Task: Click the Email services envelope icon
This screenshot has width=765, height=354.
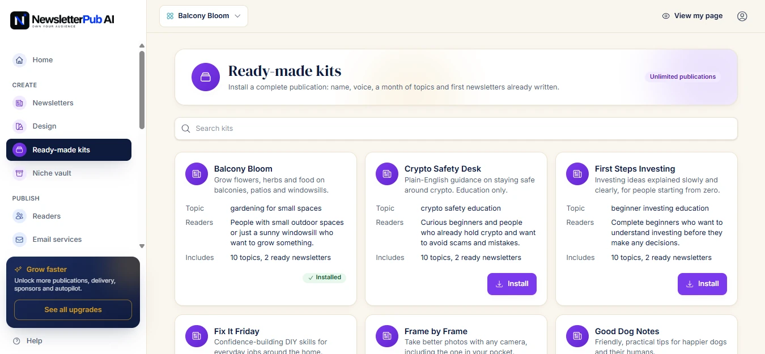Action: pyautogui.click(x=20, y=240)
